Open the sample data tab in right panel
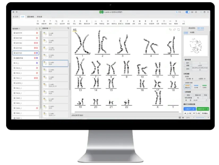This screenshot has height=165, width=219. pyautogui.click(x=192, y=28)
